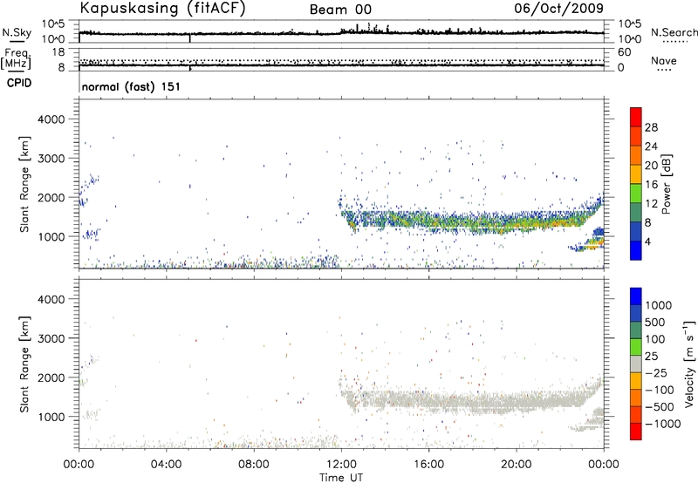Pick the yellow segment of Power colorbar
Screen dimensions: 698x483
636,174
